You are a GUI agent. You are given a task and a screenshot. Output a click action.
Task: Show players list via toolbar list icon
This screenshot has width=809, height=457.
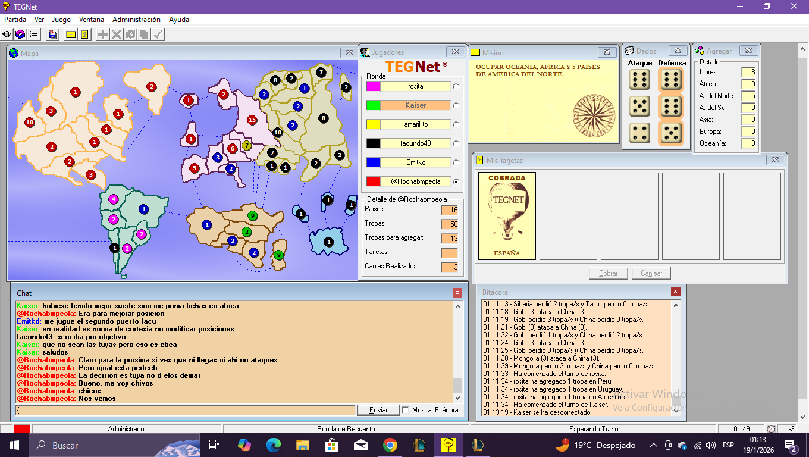point(34,35)
